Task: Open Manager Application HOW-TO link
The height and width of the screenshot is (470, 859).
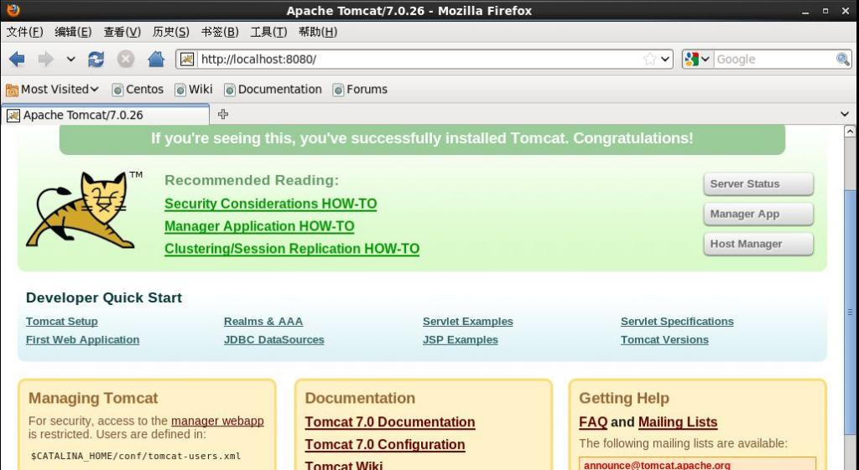Action: click(259, 226)
